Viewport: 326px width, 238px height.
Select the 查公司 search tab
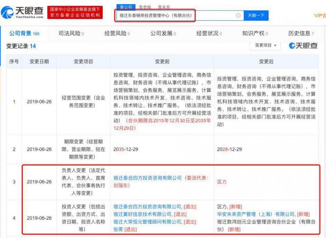click(126, 7)
